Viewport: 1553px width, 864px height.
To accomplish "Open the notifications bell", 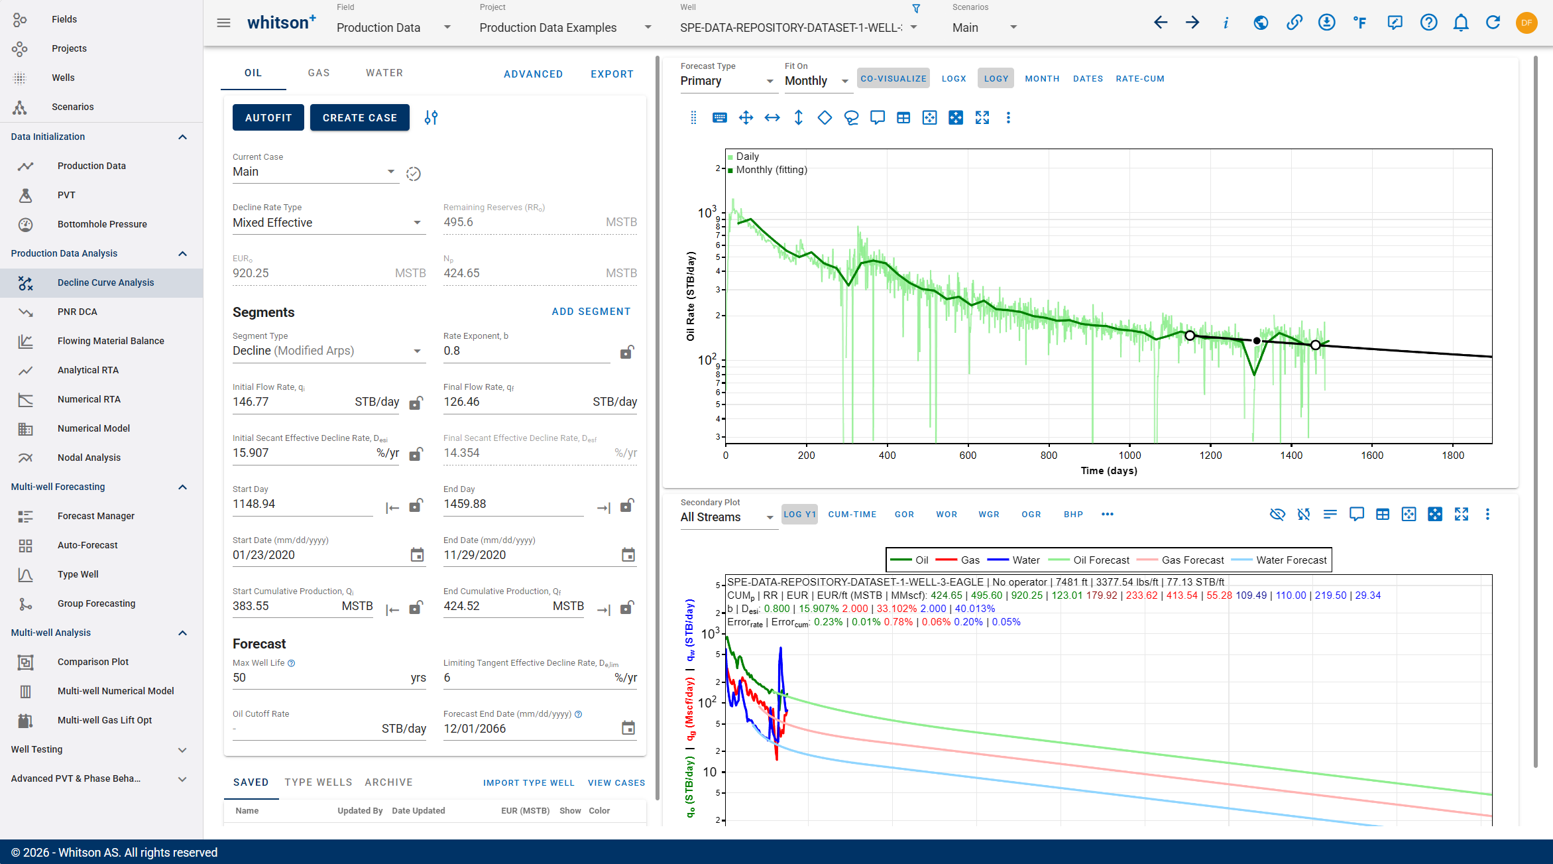I will pyautogui.click(x=1461, y=23).
